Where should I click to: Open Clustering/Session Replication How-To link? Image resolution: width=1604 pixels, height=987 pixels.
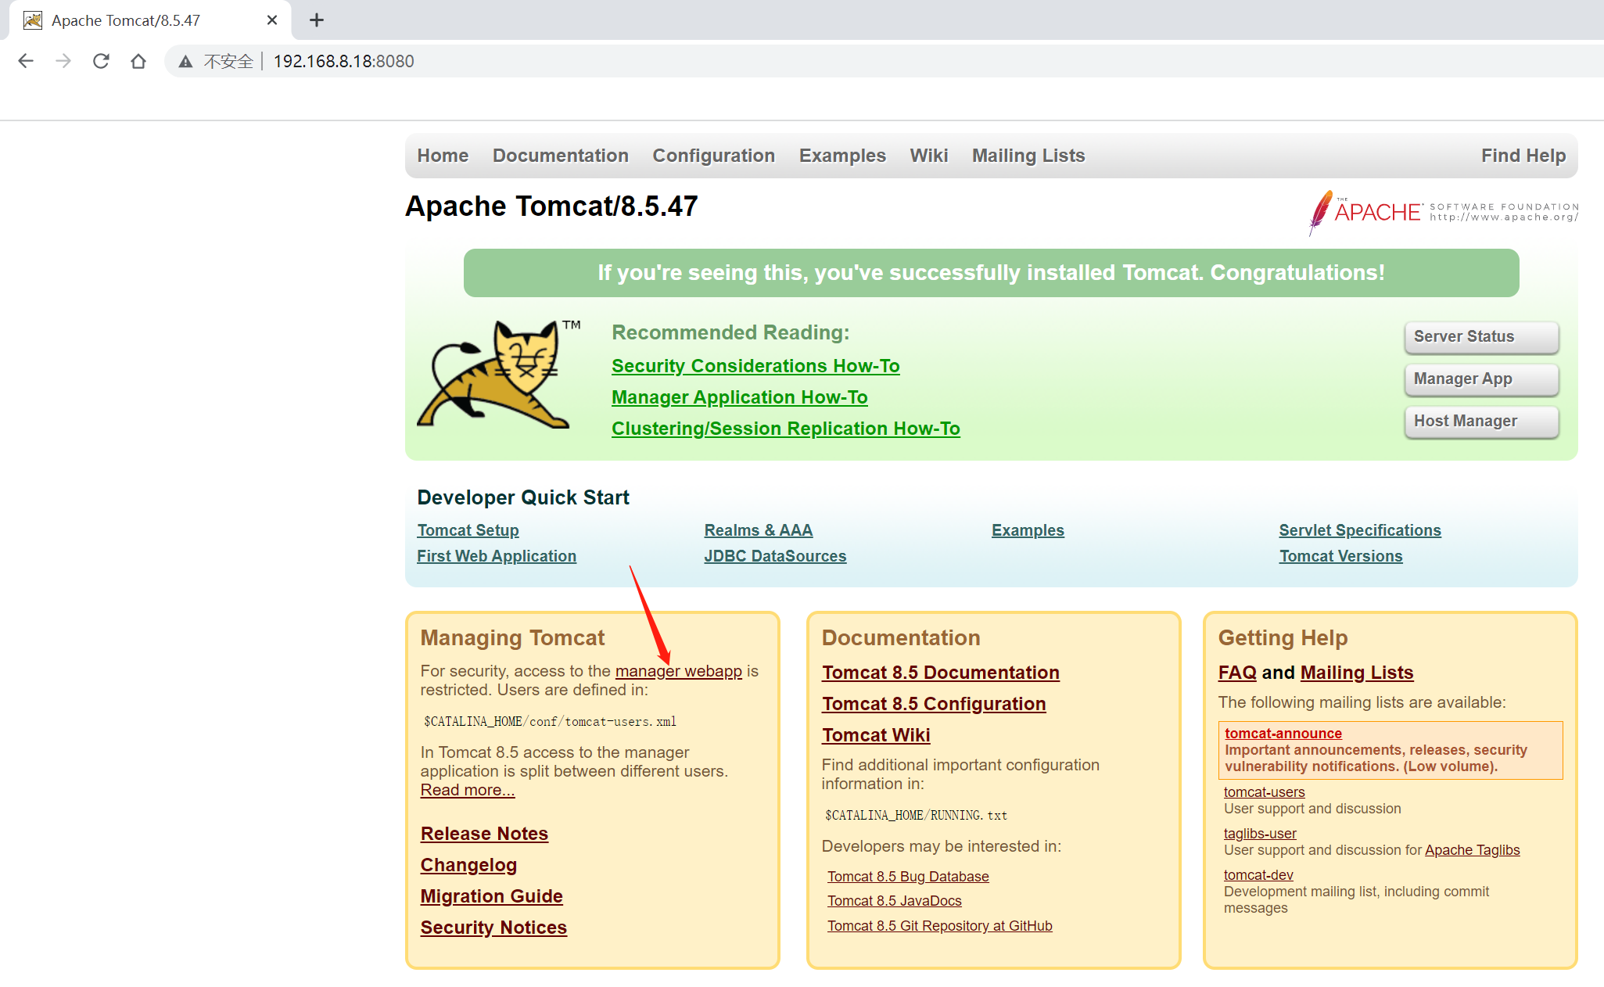coord(785,429)
